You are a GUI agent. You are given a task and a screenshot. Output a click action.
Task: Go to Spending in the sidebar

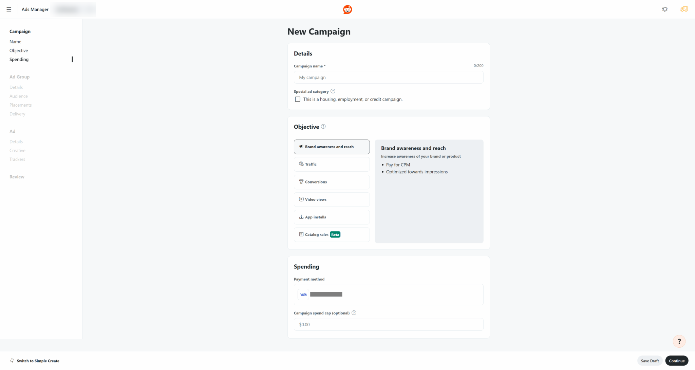(x=19, y=59)
